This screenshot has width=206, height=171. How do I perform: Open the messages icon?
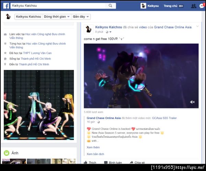click(x=202, y=6)
